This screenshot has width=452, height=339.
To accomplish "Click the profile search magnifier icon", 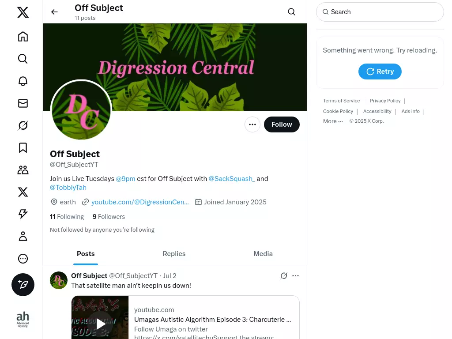I will pos(291,12).
